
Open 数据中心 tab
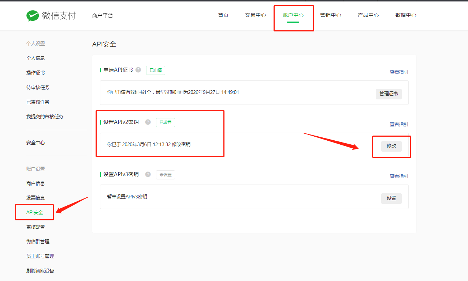coord(406,15)
